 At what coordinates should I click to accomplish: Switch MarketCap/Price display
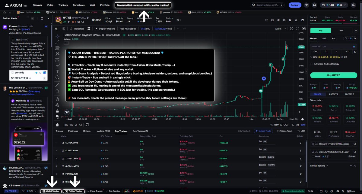[163, 29]
